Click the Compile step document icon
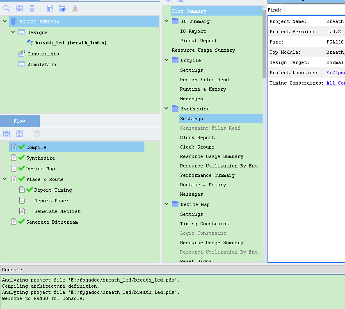 click(x=14, y=147)
